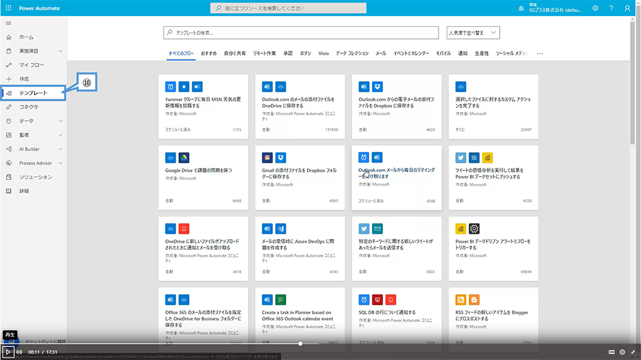Switch to the メール tab
The image size is (641, 360).
[381, 54]
